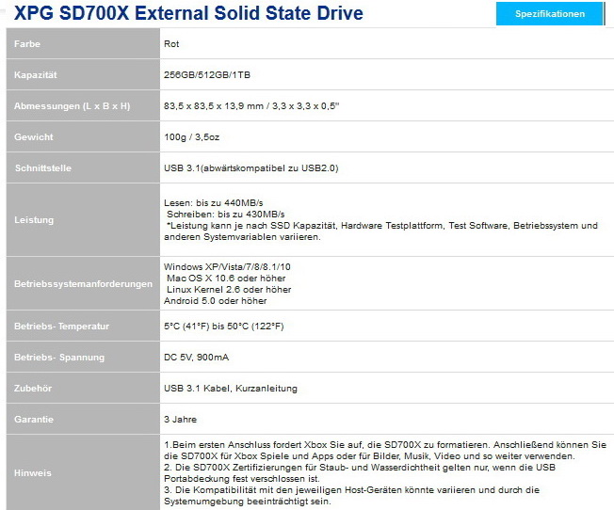
Task: Click the line Lesen: bis zu 440MB/s
Action: [214, 202]
